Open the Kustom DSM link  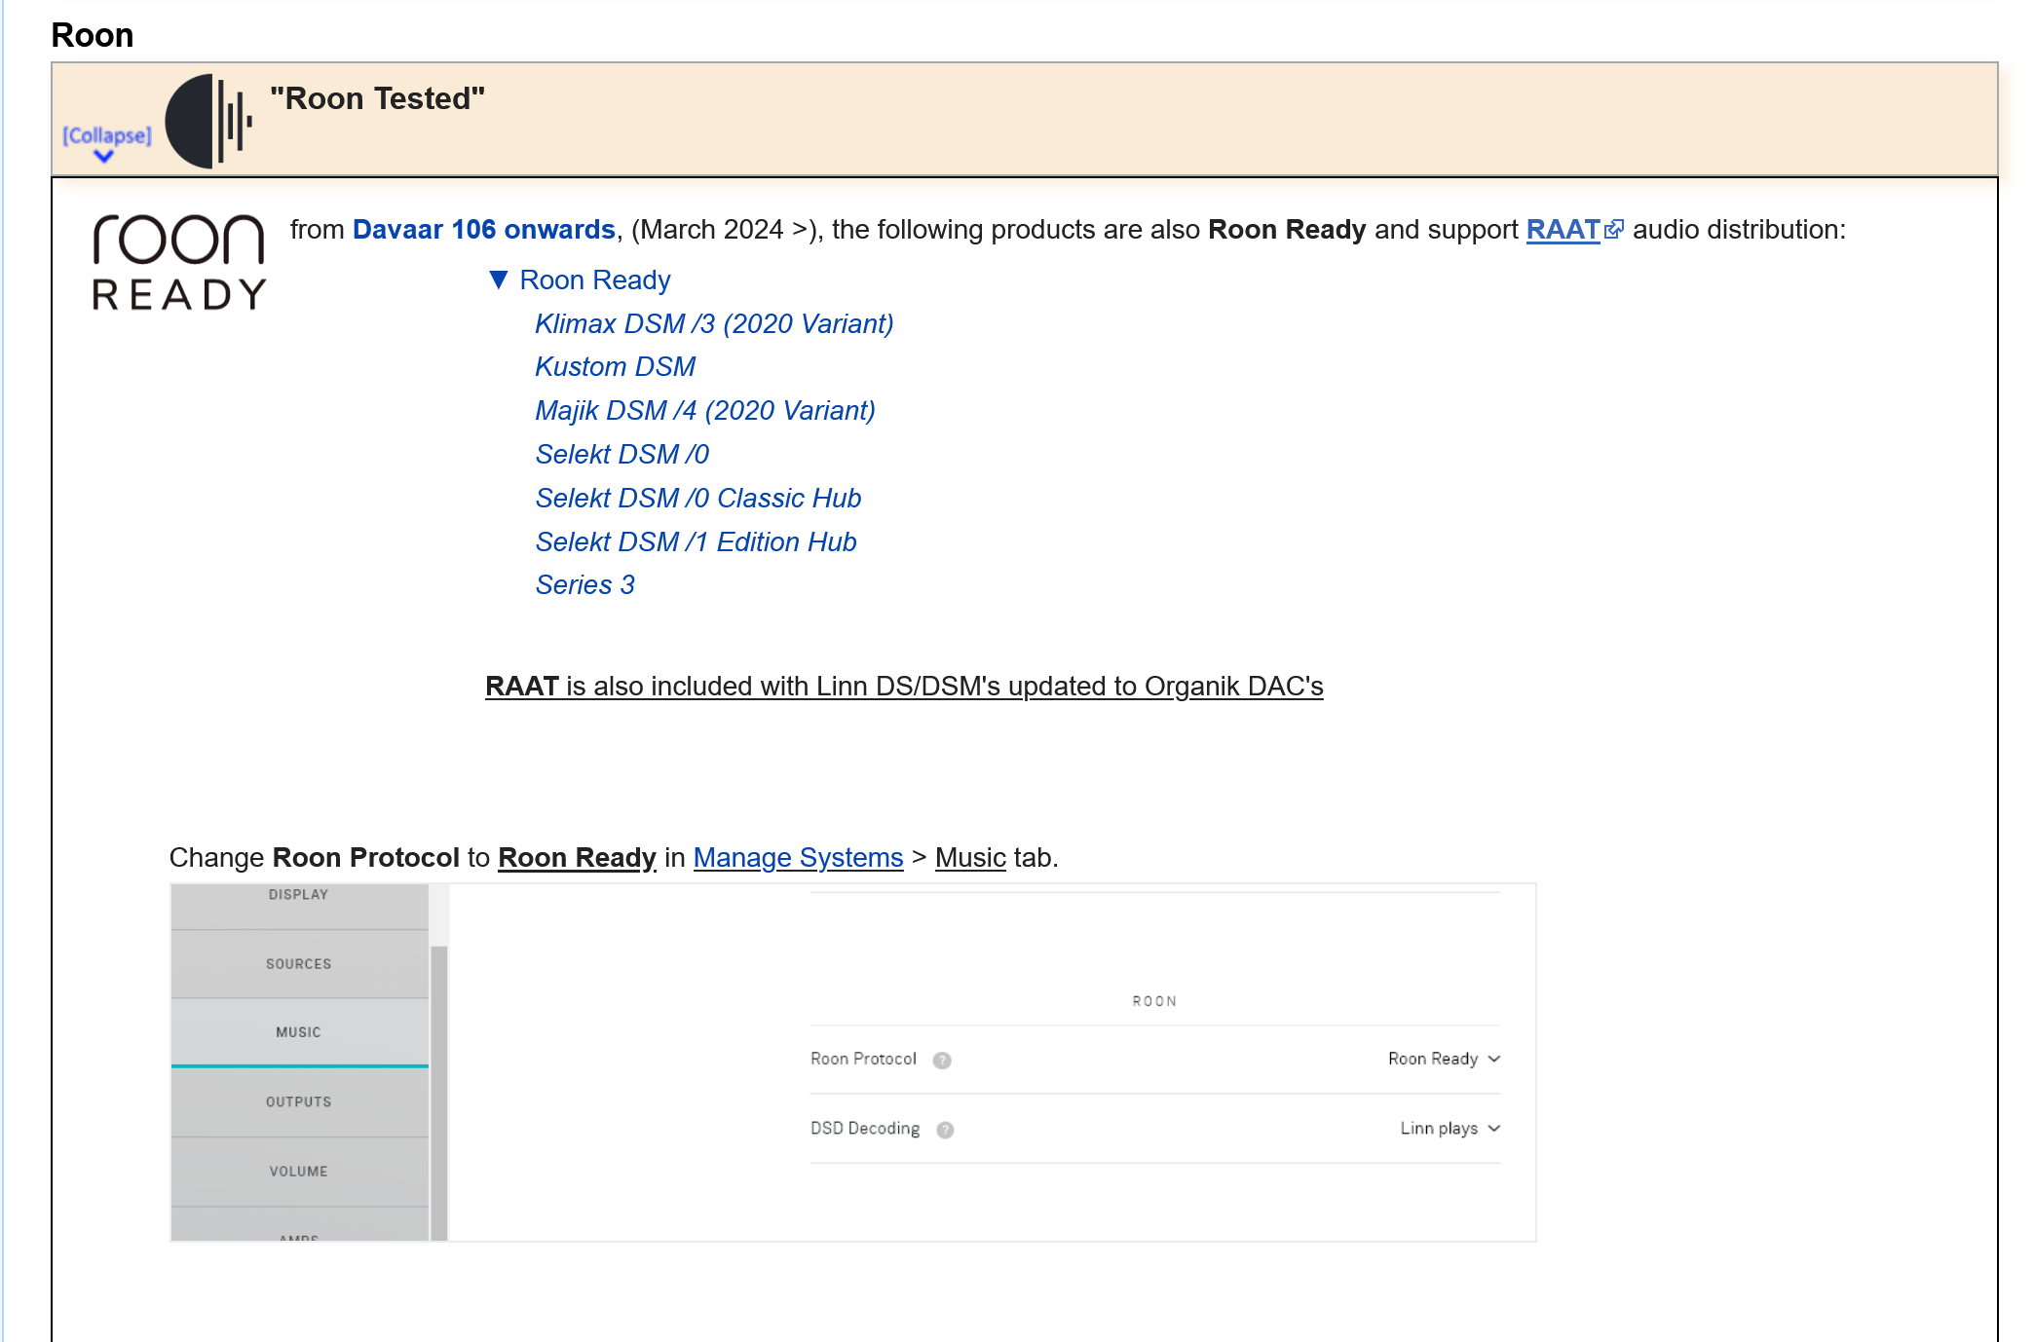click(x=615, y=367)
